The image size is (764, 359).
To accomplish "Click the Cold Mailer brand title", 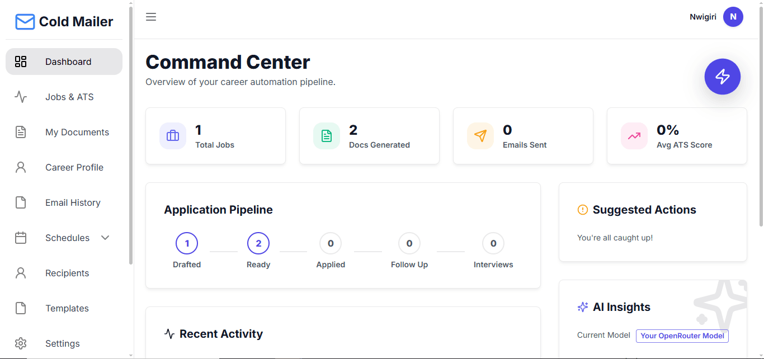I will (x=76, y=22).
